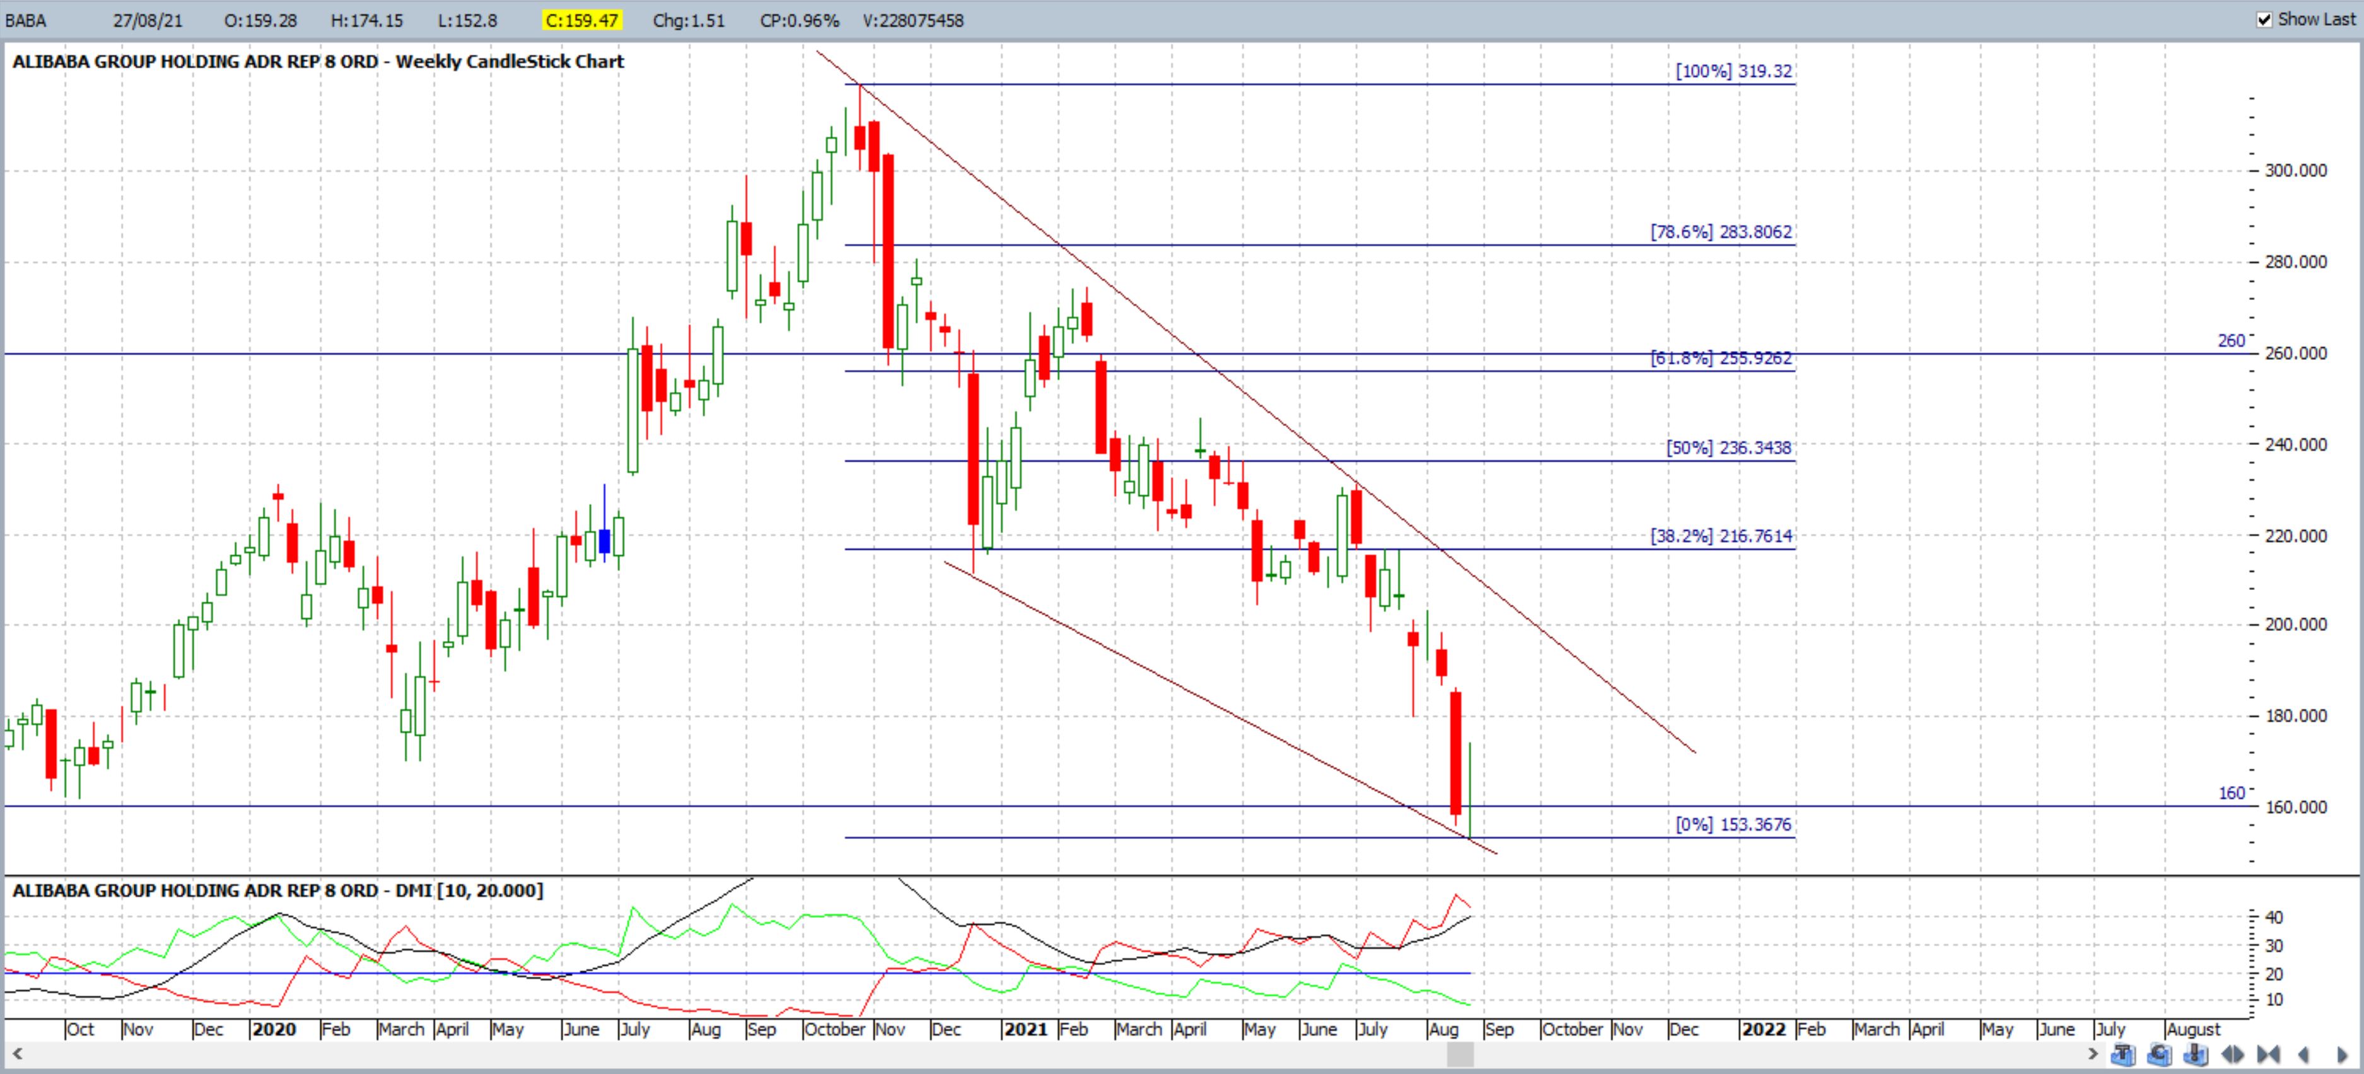Click the blue exclamation mark icon
Image resolution: width=2364 pixels, height=1074 pixels.
click(2196, 1054)
